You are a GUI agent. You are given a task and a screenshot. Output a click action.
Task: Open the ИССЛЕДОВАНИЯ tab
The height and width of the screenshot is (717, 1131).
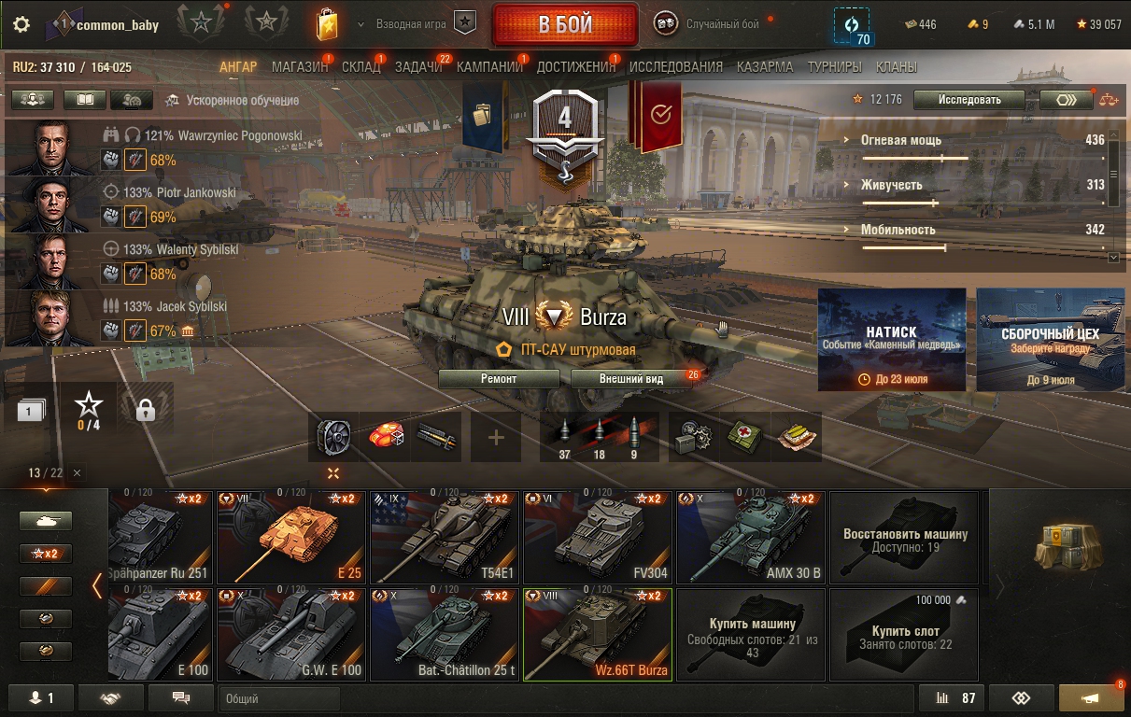(676, 67)
